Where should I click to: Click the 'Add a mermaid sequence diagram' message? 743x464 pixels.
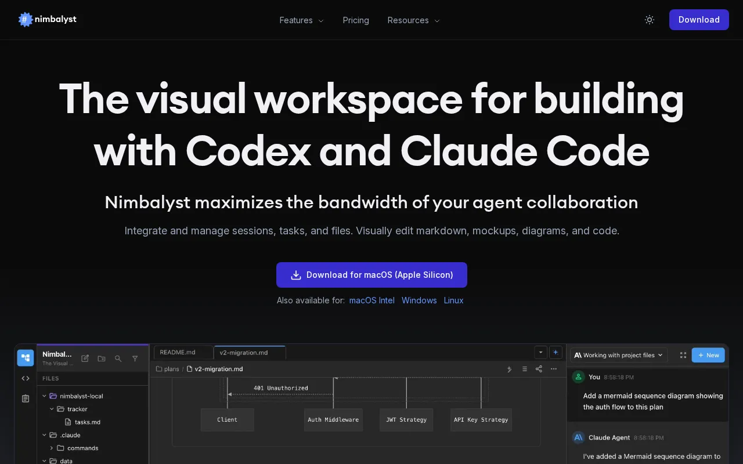point(653,401)
